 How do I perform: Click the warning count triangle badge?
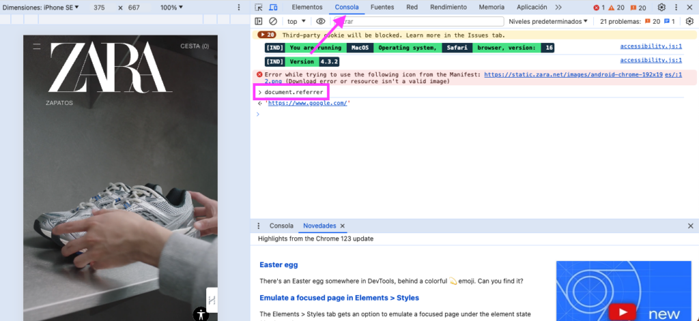click(x=616, y=7)
